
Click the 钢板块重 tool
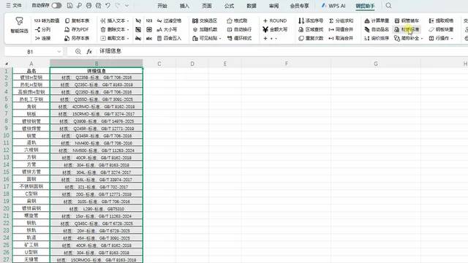[x=441, y=29]
